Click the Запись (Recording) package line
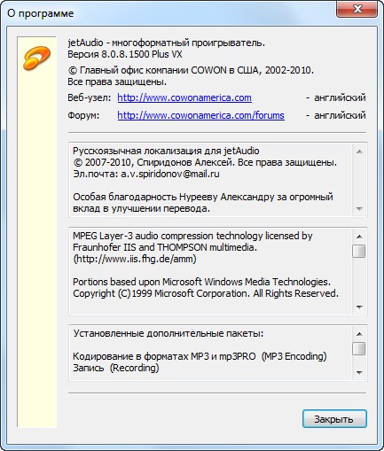The width and height of the screenshot is (384, 451). pos(116,368)
